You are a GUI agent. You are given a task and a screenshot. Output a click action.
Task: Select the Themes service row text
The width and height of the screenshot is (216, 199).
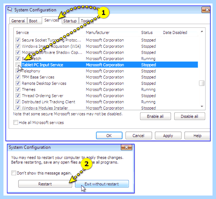(x=29, y=89)
